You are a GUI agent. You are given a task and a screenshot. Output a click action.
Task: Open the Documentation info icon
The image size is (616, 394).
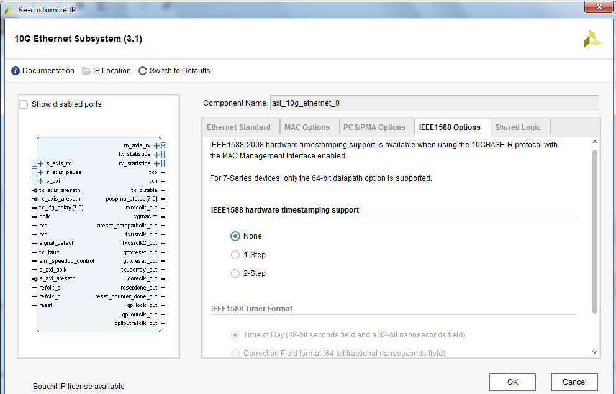16,71
